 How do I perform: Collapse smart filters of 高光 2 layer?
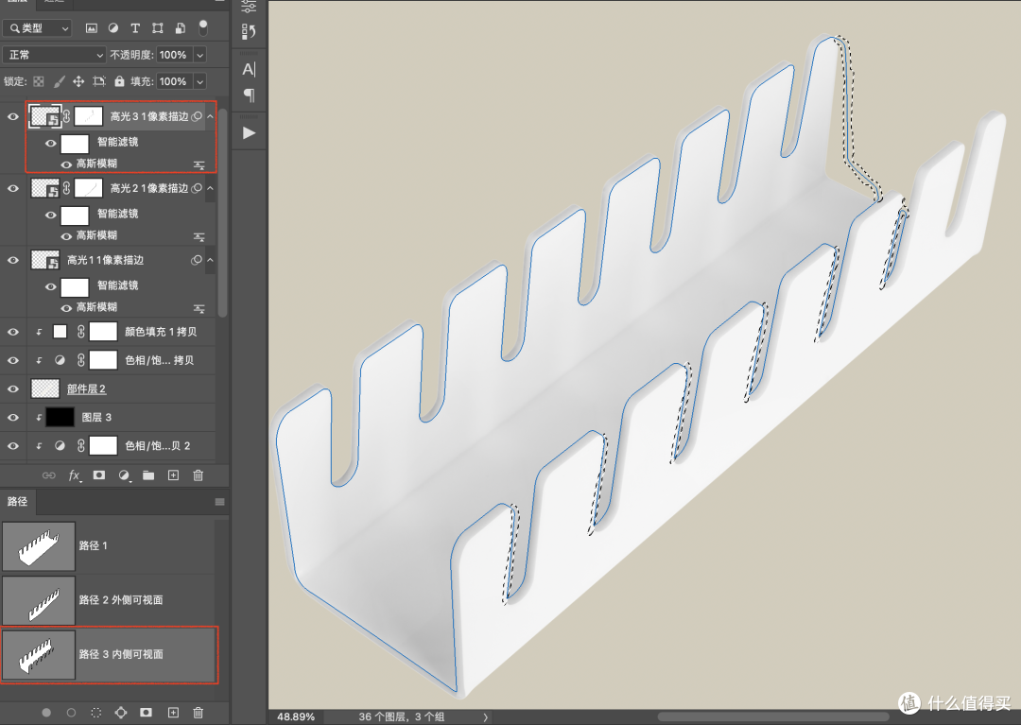click(x=210, y=189)
